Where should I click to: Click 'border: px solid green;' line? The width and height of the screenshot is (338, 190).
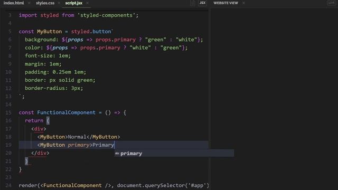point(60,80)
